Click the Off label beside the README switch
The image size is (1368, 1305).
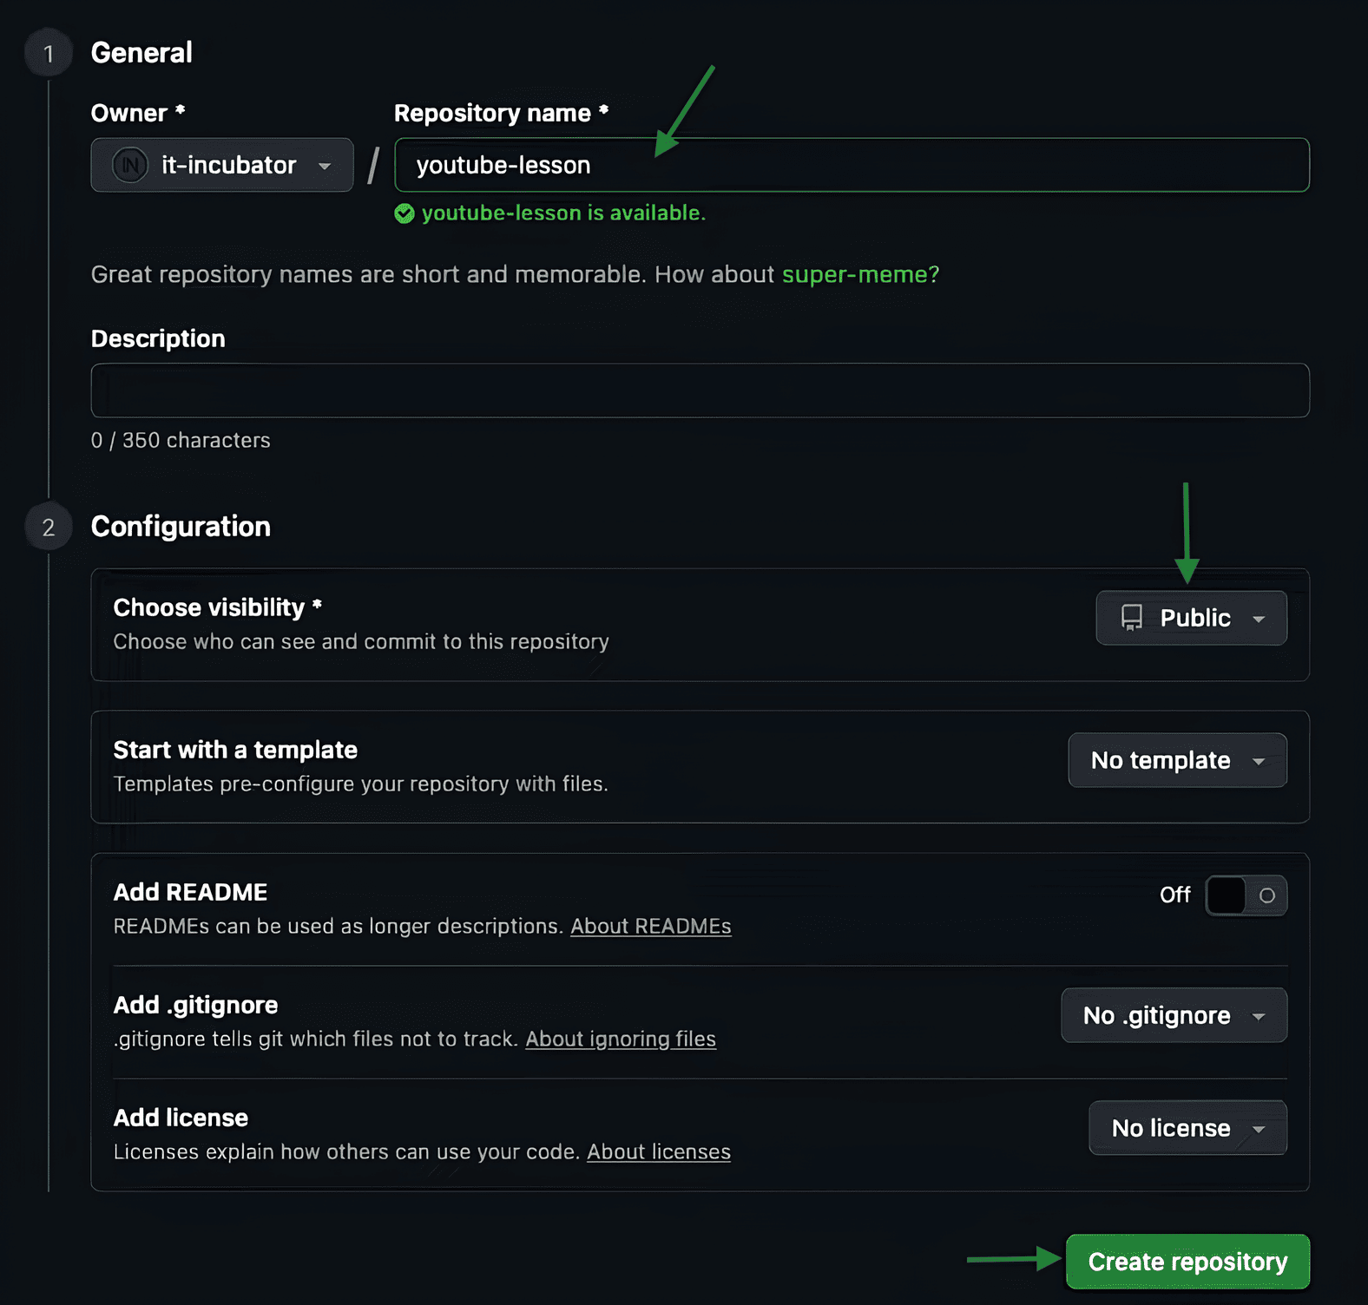(x=1174, y=895)
